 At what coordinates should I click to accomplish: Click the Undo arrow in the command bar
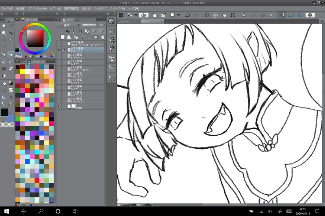[x=187, y=15]
